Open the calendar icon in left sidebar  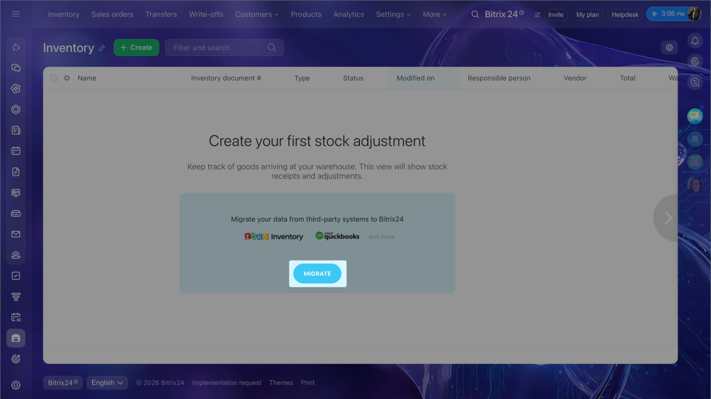coord(16,151)
